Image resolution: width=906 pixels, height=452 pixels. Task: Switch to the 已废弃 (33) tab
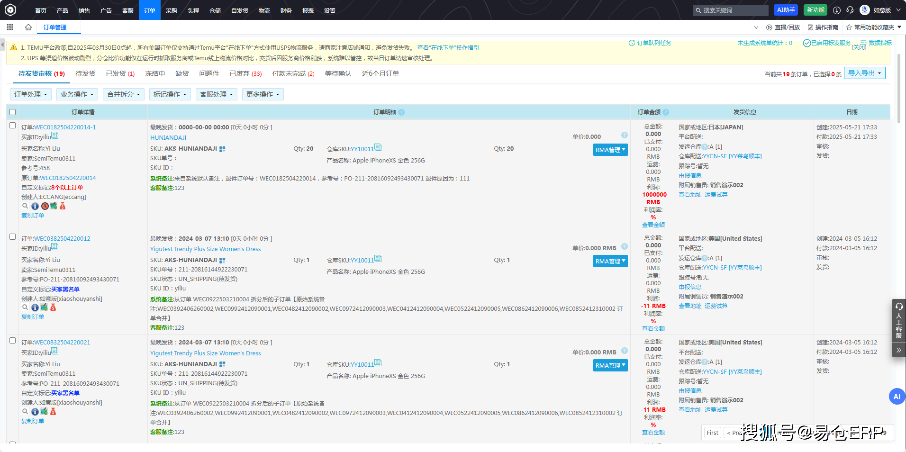pos(245,73)
